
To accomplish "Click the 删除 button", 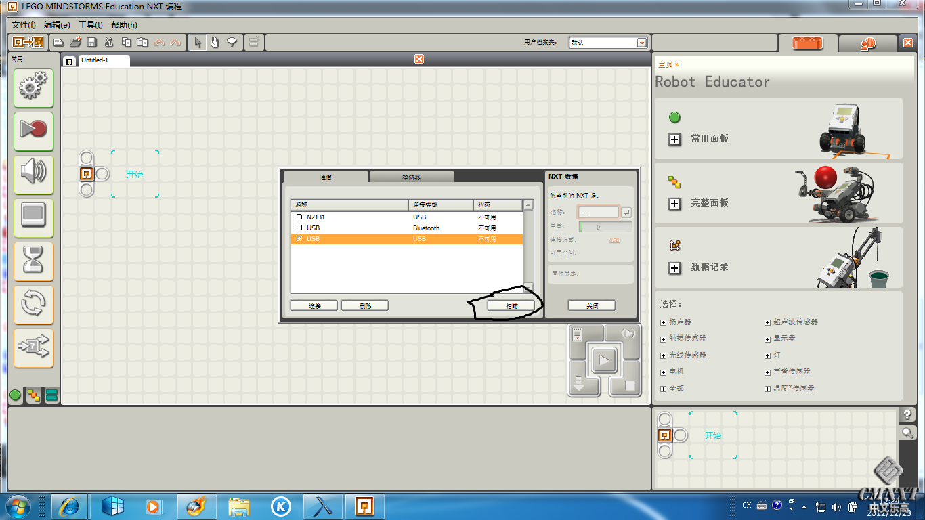I will click(x=365, y=305).
